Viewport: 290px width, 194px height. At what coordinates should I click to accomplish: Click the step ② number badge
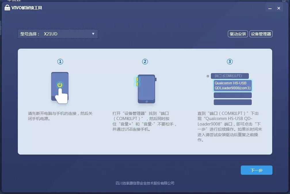[145, 61]
